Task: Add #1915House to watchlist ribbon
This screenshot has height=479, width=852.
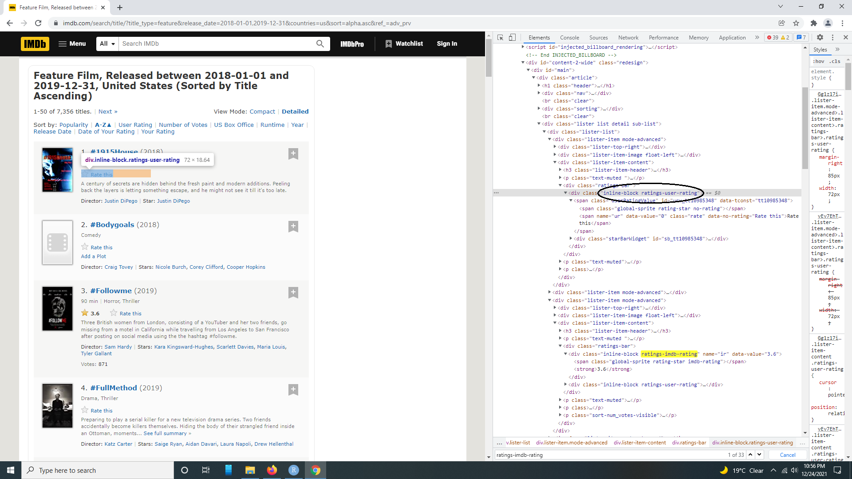Action: coord(293,154)
